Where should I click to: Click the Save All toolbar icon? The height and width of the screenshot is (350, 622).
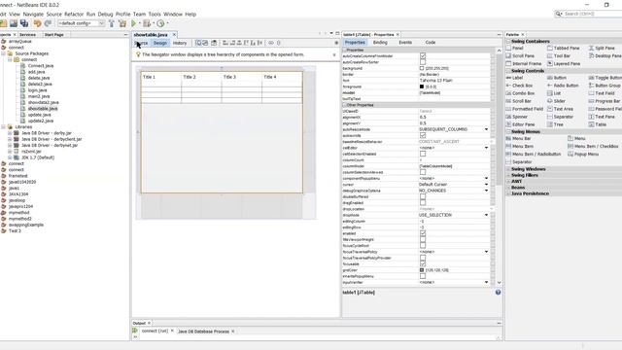point(24,23)
